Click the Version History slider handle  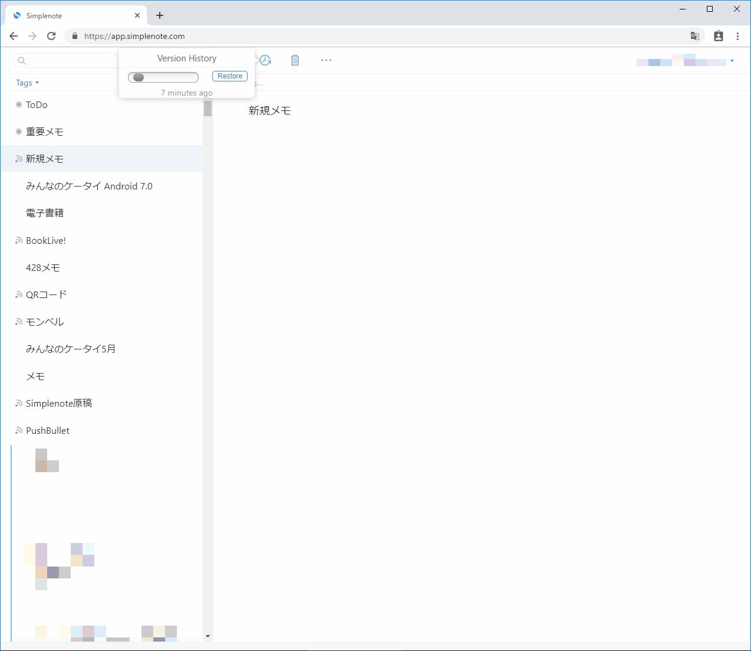coord(139,77)
